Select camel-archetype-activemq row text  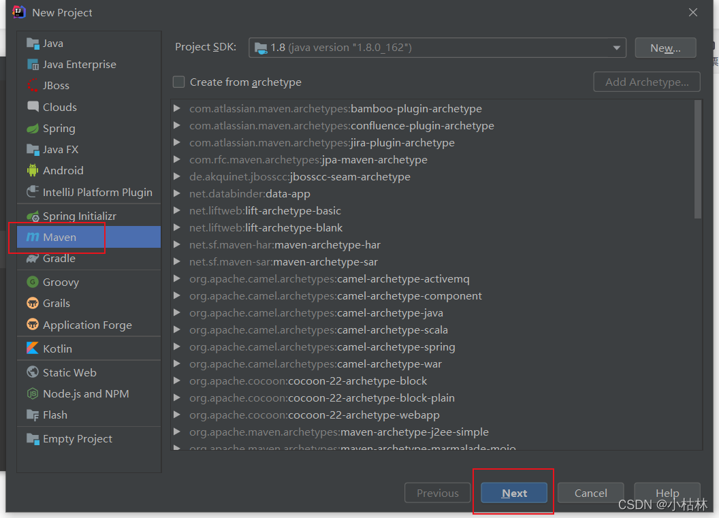tap(330, 278)
